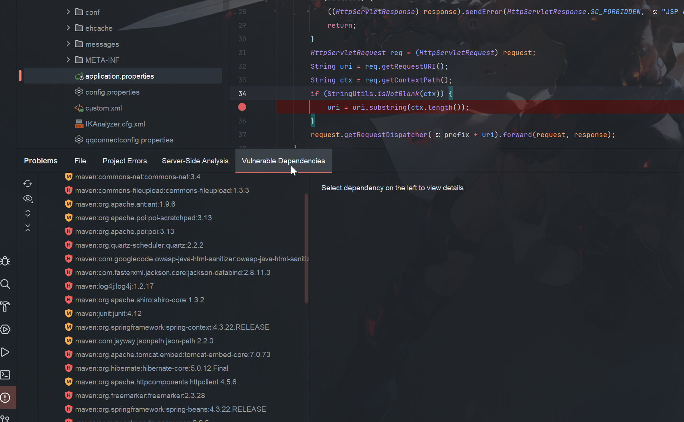Expand the META-INF folder
The height and width of the screenshot is (422, 684).
[68, 60]
